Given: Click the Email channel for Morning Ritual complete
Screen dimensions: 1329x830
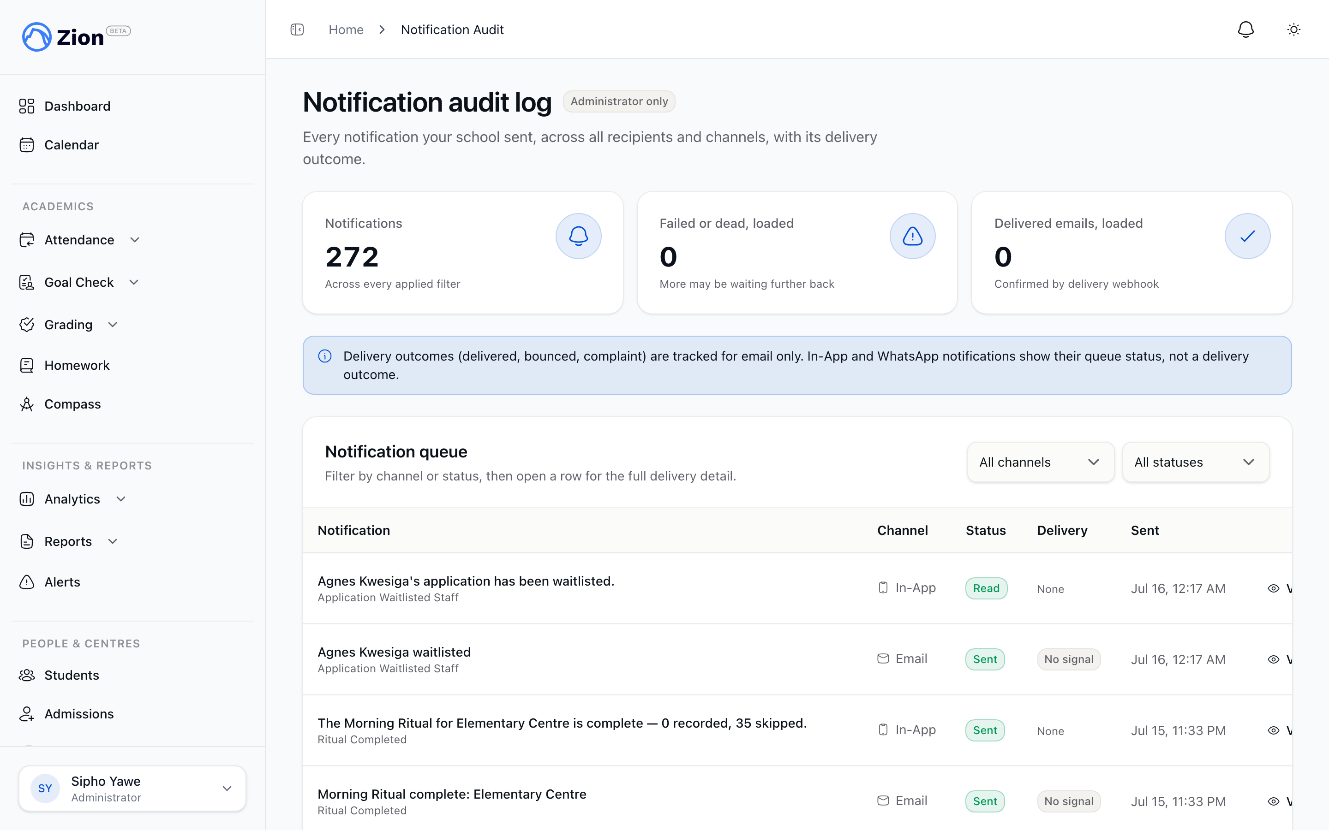Looking at the screenshot, I should coord(902,801).
